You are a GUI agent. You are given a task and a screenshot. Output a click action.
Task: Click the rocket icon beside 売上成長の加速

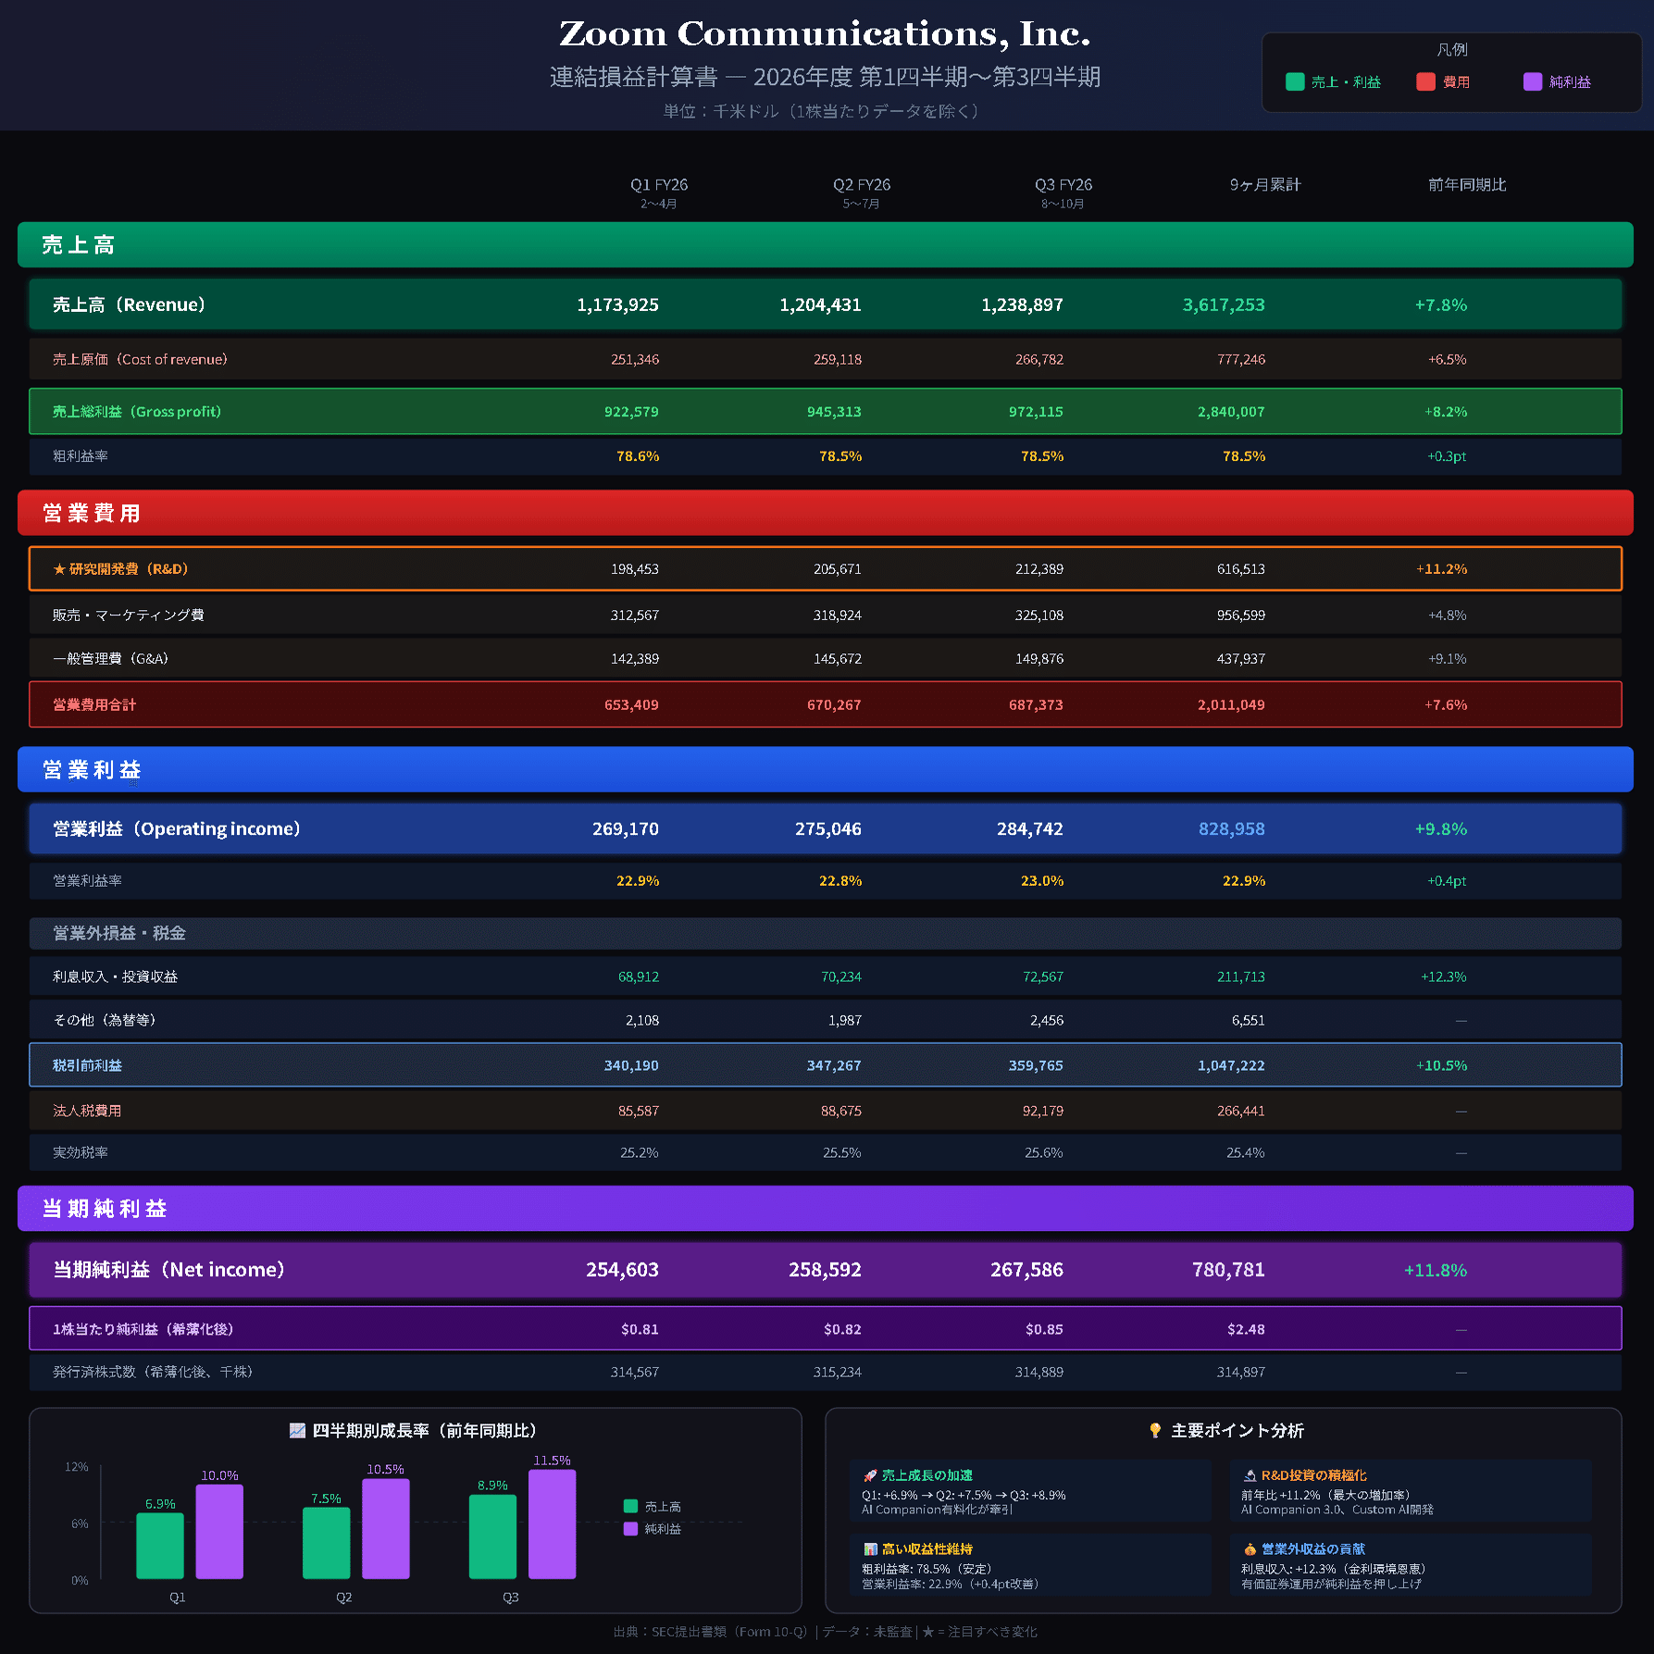[x=868, y=1475]
